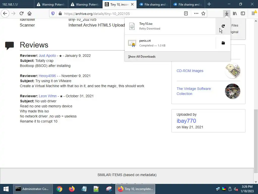Screen dimensions: 258x194
Task: Switch to the first Warning: Potential tab
Action: [x=51, y=4]
